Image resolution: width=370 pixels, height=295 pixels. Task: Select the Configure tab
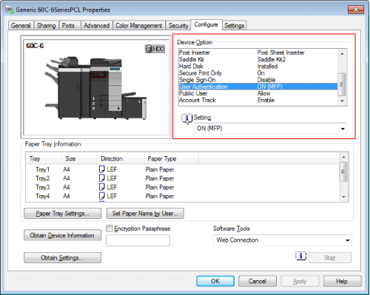click(206, 24)
